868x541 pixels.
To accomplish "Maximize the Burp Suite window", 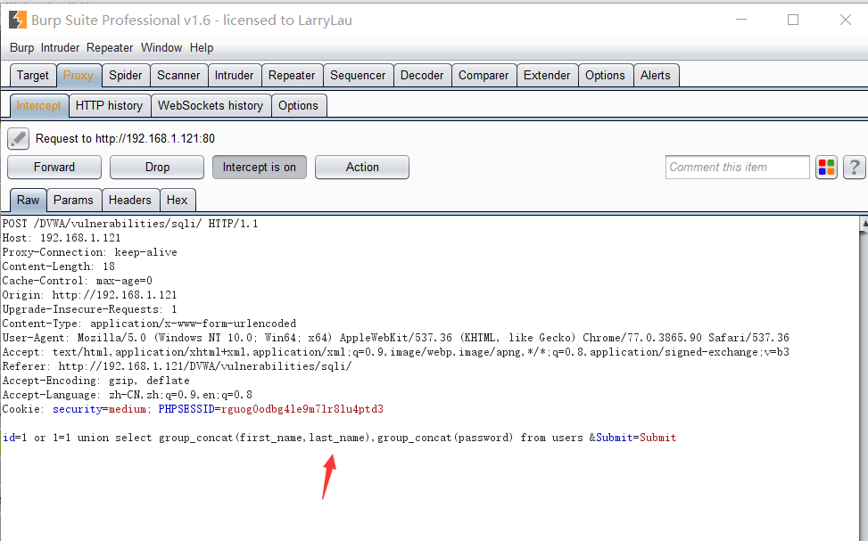I will point(793,20).
